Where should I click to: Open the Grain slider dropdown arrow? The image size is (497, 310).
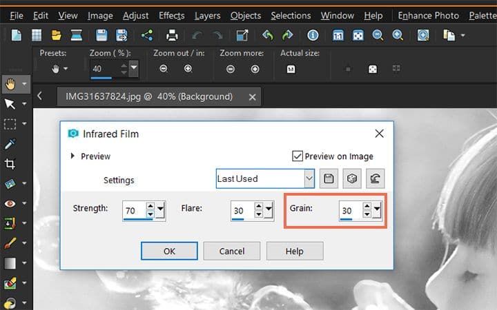point(377,209)
